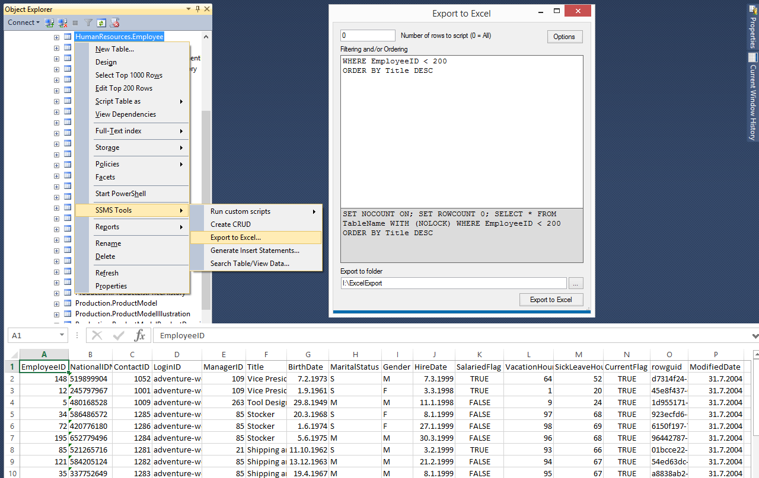
Task: Open the Storage submenu
Action: [132, 147]
